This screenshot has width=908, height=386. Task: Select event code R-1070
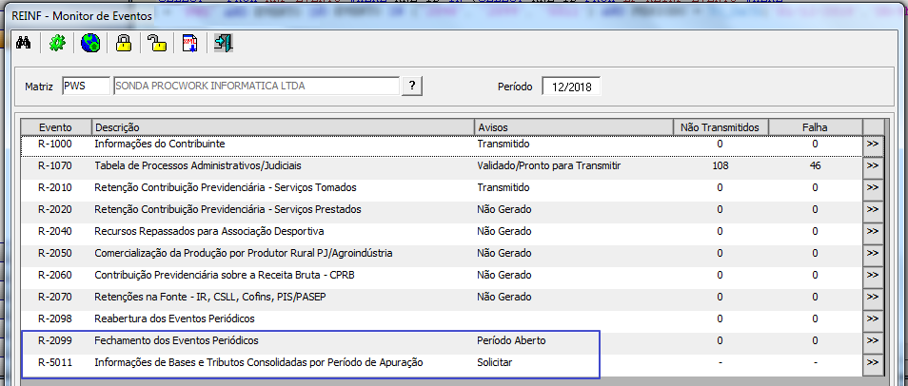[x=54, y=165]
